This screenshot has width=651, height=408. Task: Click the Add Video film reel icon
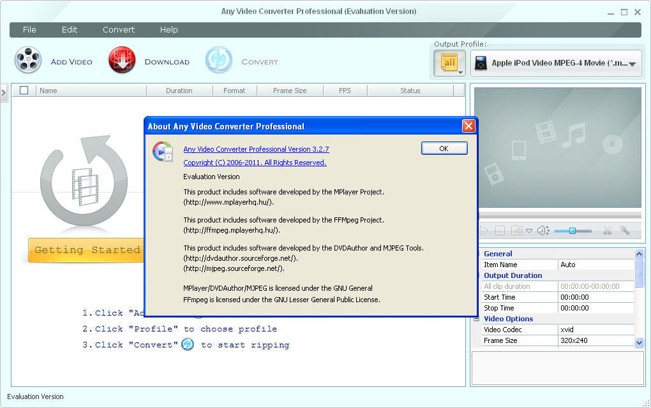[28, 60]
